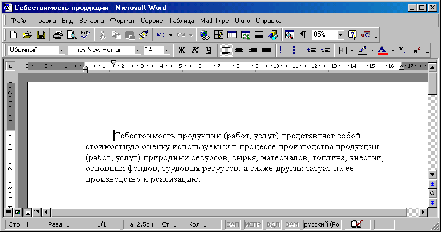This screenshot has height=232, width=441.
Task: Click the spelling status book icon
Action: point(357,224)
